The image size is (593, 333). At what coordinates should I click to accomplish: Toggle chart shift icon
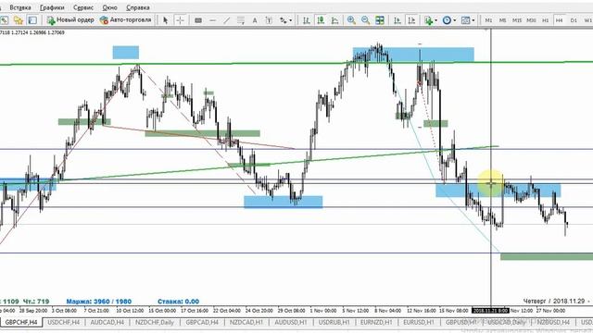[411, 20]
